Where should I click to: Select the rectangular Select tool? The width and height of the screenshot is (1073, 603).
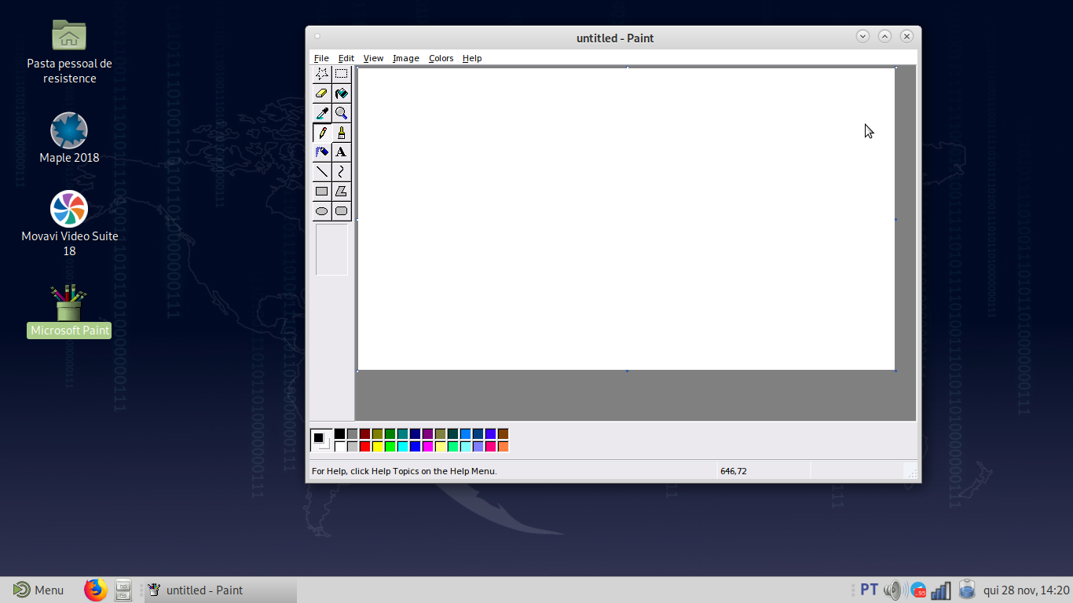click(342, 74)
